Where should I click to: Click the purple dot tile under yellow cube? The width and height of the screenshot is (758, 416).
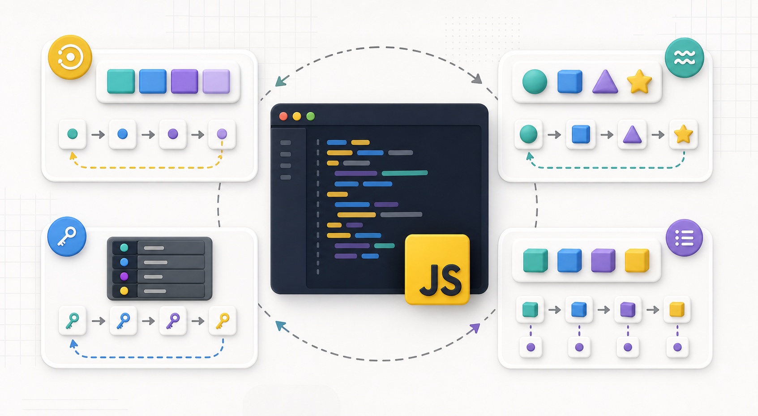tap(677, 347)
